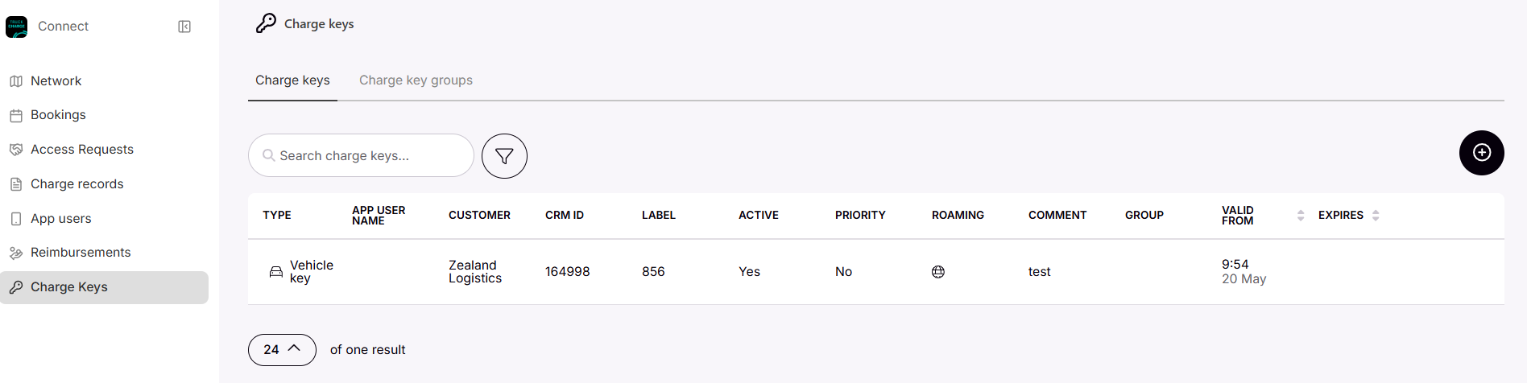Switch to Charge key groups tab

point(416,80)
